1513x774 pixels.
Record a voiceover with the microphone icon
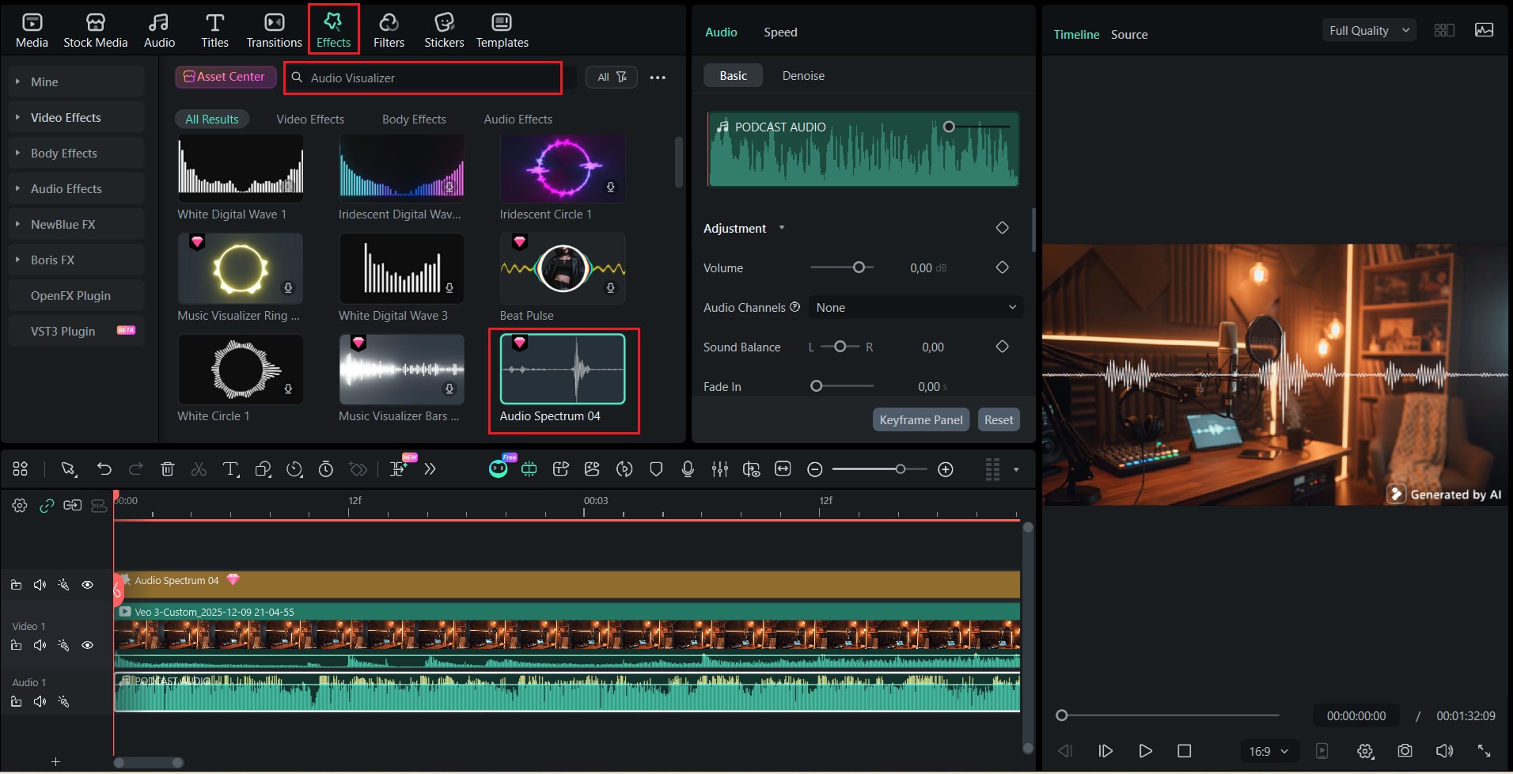[687, 469]
